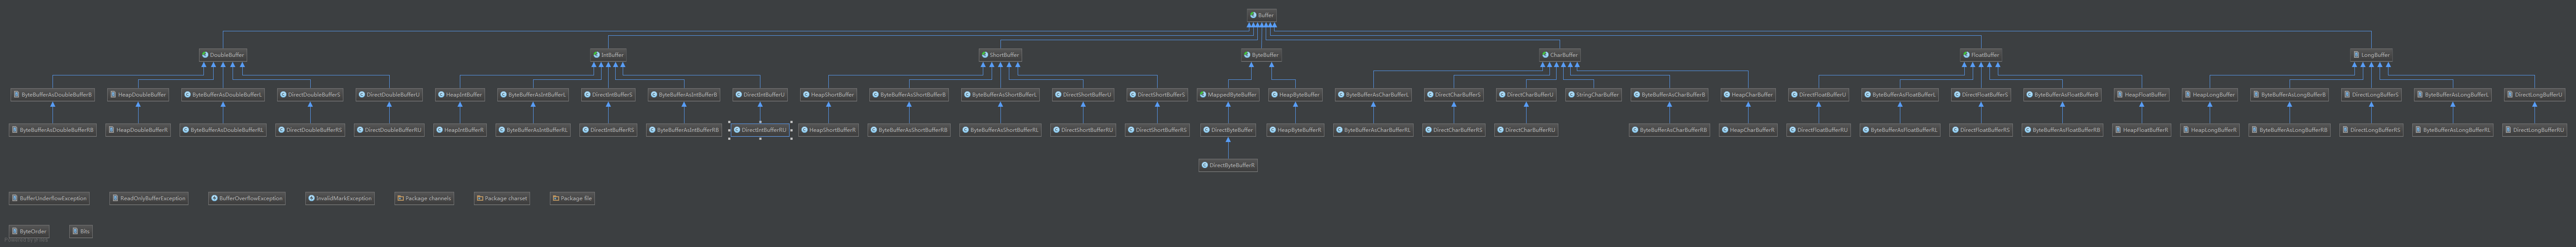Select the ByteBufferAsDoubleBufferRB node
Screen dimensions: 2576x247
tap(52, 130)
